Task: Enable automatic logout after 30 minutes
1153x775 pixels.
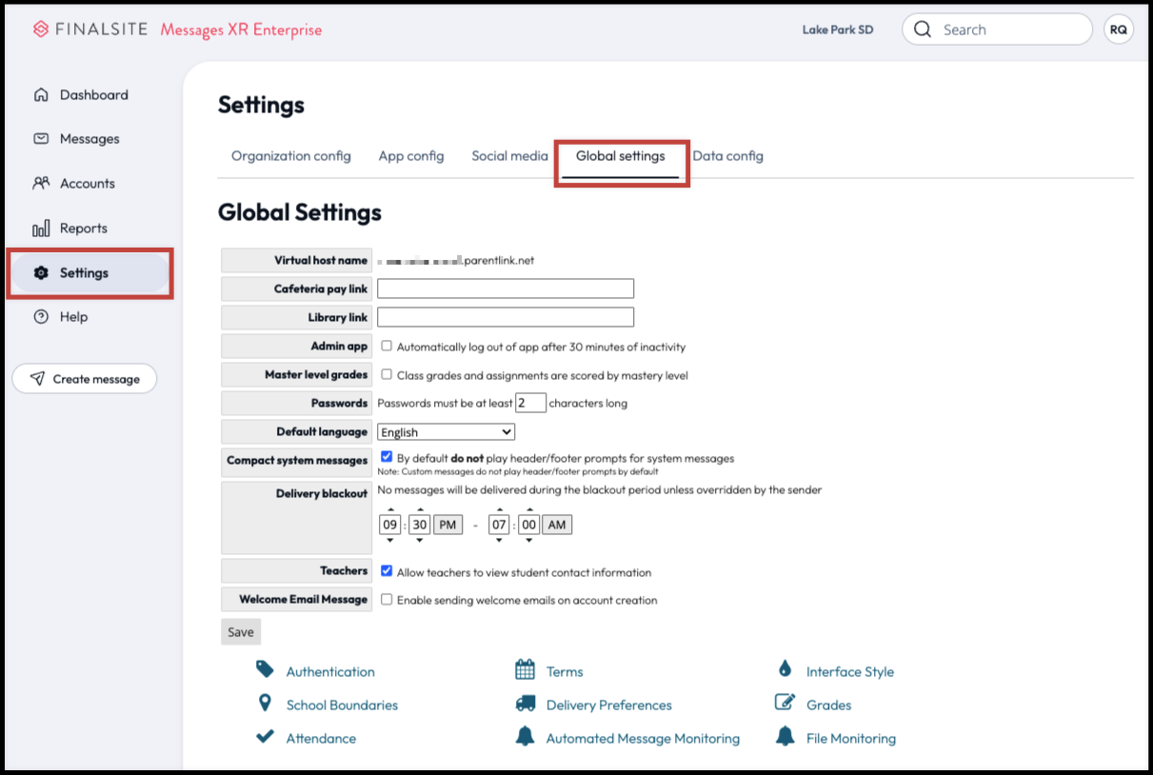Action: pos(386,346)
